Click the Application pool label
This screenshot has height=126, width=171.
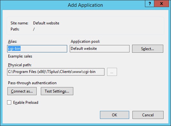[x=85, y=41]
